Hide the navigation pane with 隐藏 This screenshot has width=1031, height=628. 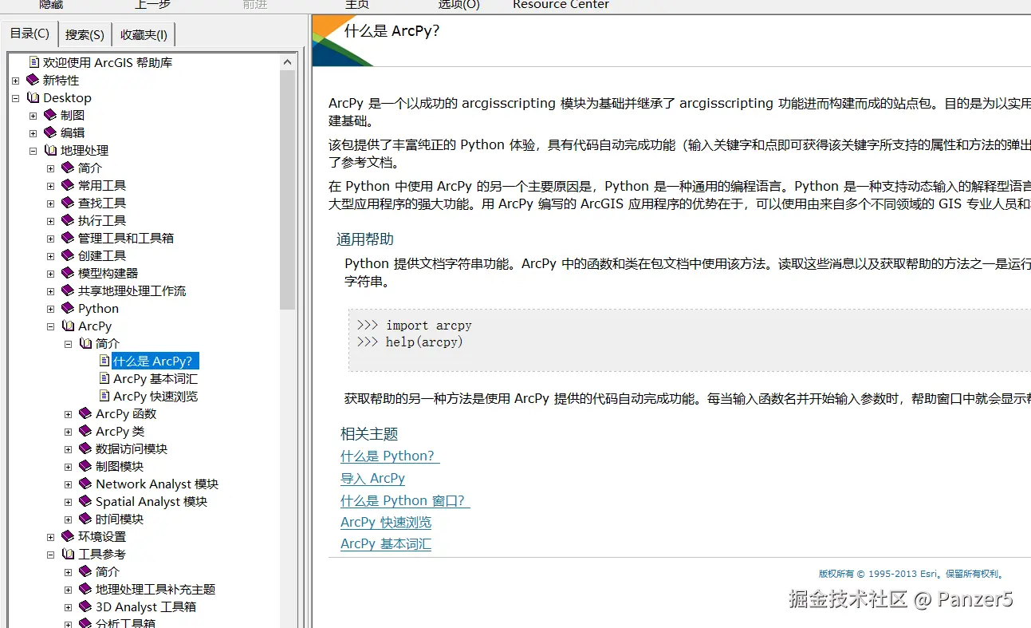coord(51,4)
